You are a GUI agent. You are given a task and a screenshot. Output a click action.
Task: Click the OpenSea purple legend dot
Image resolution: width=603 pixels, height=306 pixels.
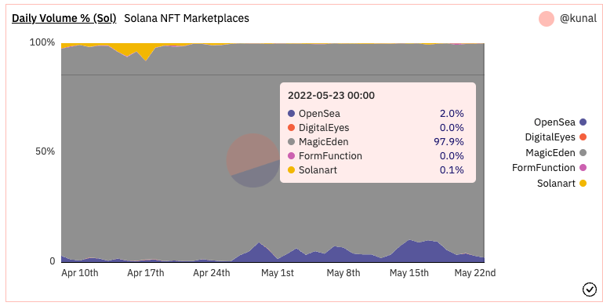[x=583, y=122]
